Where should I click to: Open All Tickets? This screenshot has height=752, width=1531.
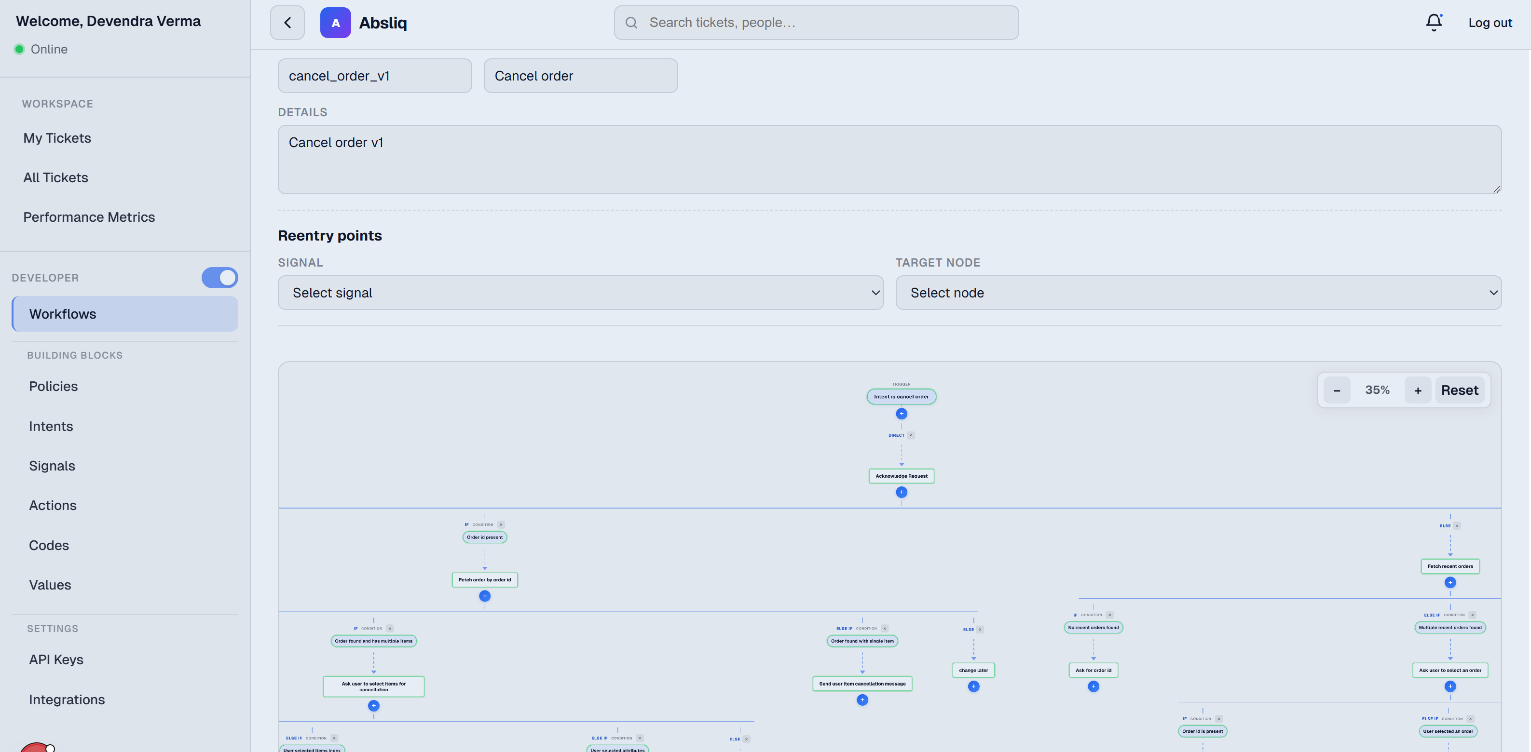pyautogui.click(x=55, y=177)
